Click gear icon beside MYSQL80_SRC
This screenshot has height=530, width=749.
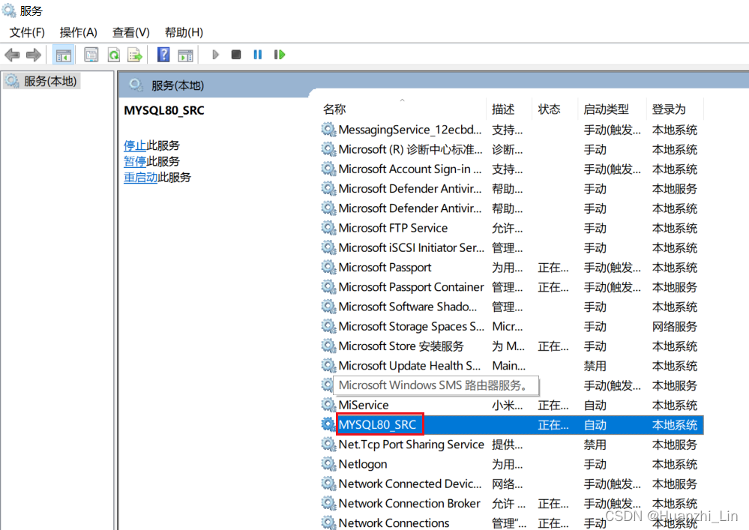(x=328, y=424)
